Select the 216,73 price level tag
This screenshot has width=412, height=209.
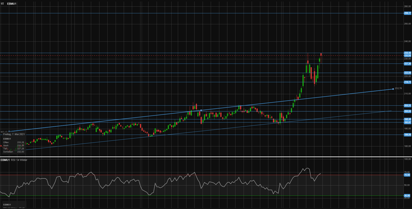(407, 82)
